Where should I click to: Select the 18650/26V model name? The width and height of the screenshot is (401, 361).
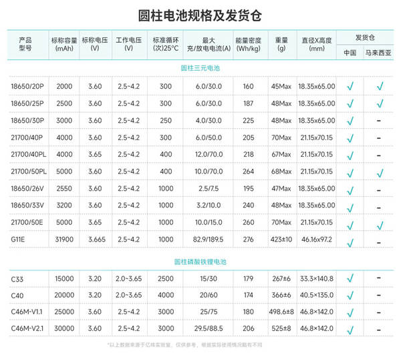coord(27,189)
